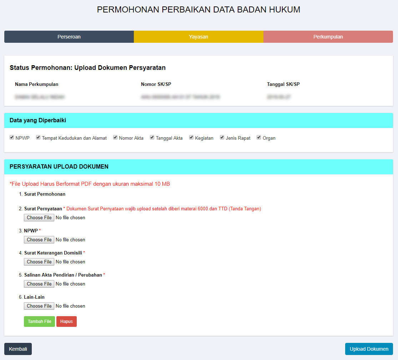Click the red Hapus button
This screenshot has height=360, width=398.
[66, 322]
